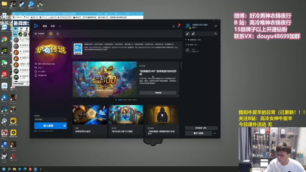Open the 游戏 tab in Battle.net

[x=45, y=26]
